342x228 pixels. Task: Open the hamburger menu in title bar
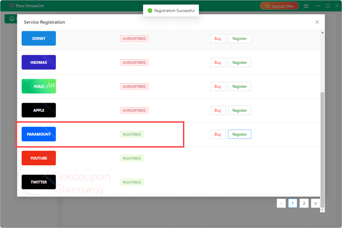coord(306,6)
